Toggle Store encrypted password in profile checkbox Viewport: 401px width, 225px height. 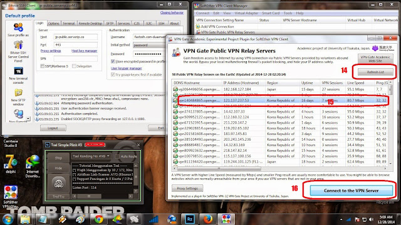(x=113, y=61)
